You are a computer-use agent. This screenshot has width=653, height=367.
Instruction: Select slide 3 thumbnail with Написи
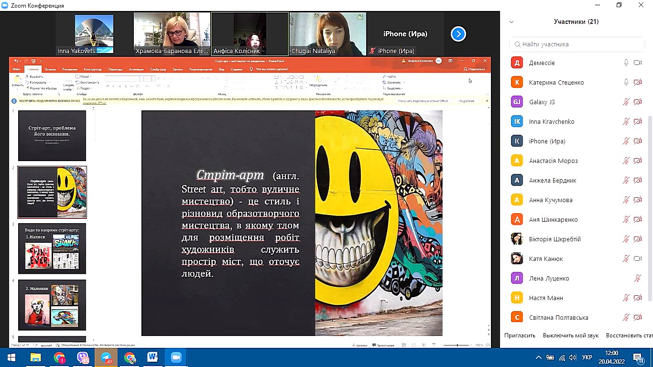pyautogui.click(x=52, y=248)
